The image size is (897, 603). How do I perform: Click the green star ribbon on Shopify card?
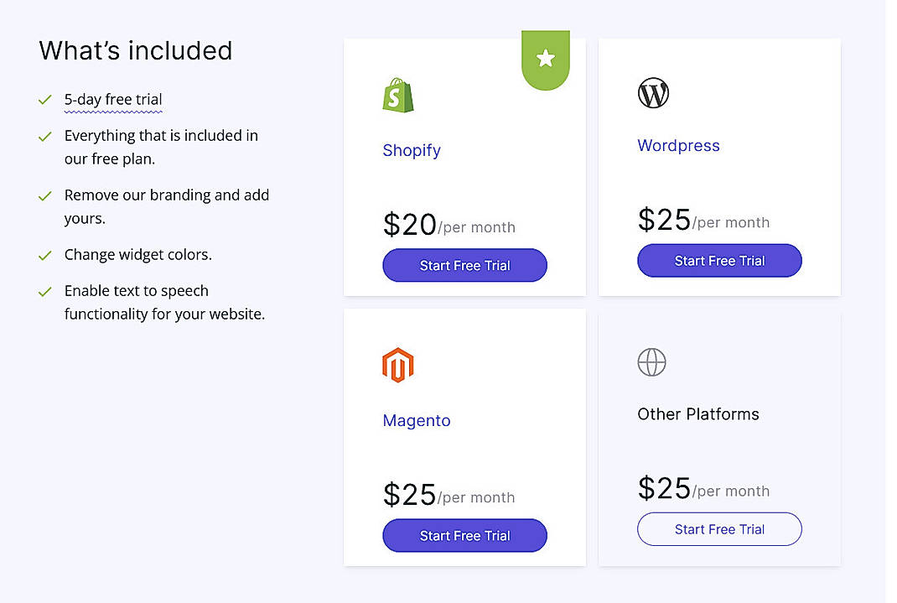(546, 60)
